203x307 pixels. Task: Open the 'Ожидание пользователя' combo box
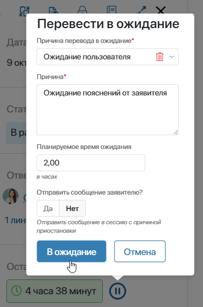108,57
